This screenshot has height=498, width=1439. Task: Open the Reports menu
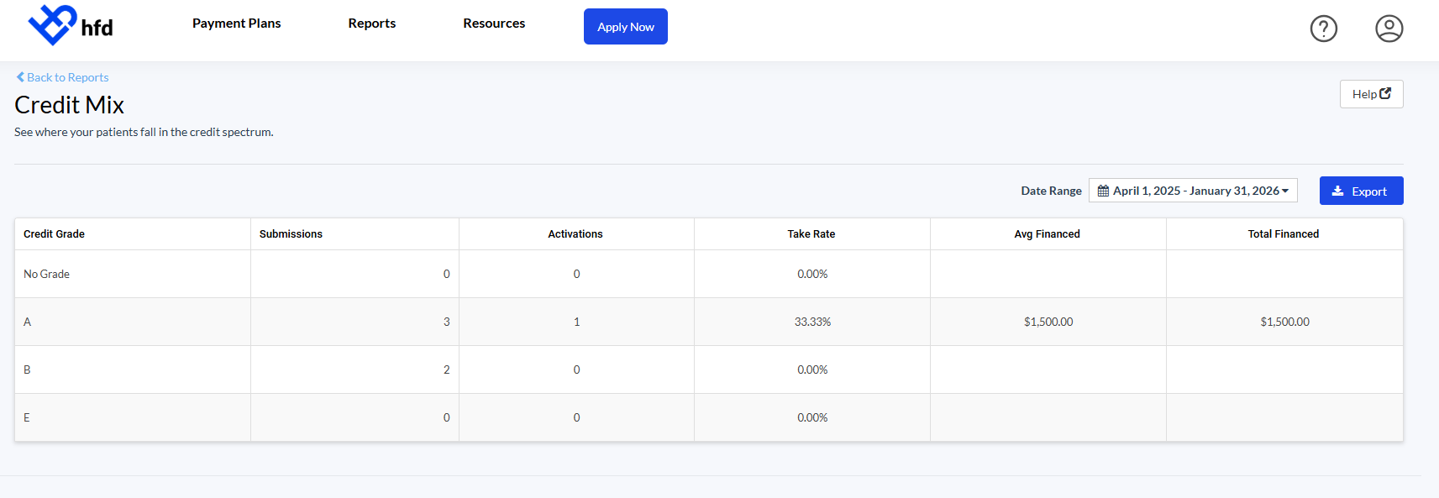pos(371,24)
